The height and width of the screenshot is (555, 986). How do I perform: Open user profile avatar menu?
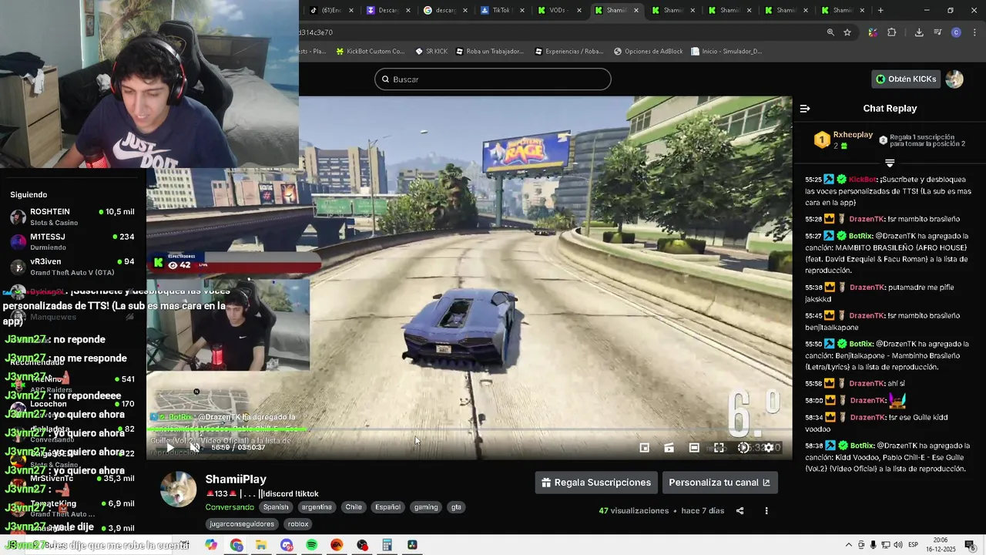pyautogui.click(x=954, y=79)
